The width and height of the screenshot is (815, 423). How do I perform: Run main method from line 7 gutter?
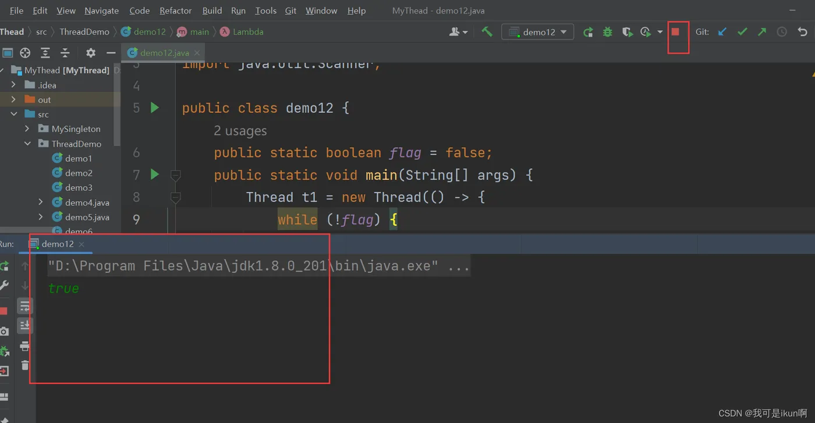point(154,175)
